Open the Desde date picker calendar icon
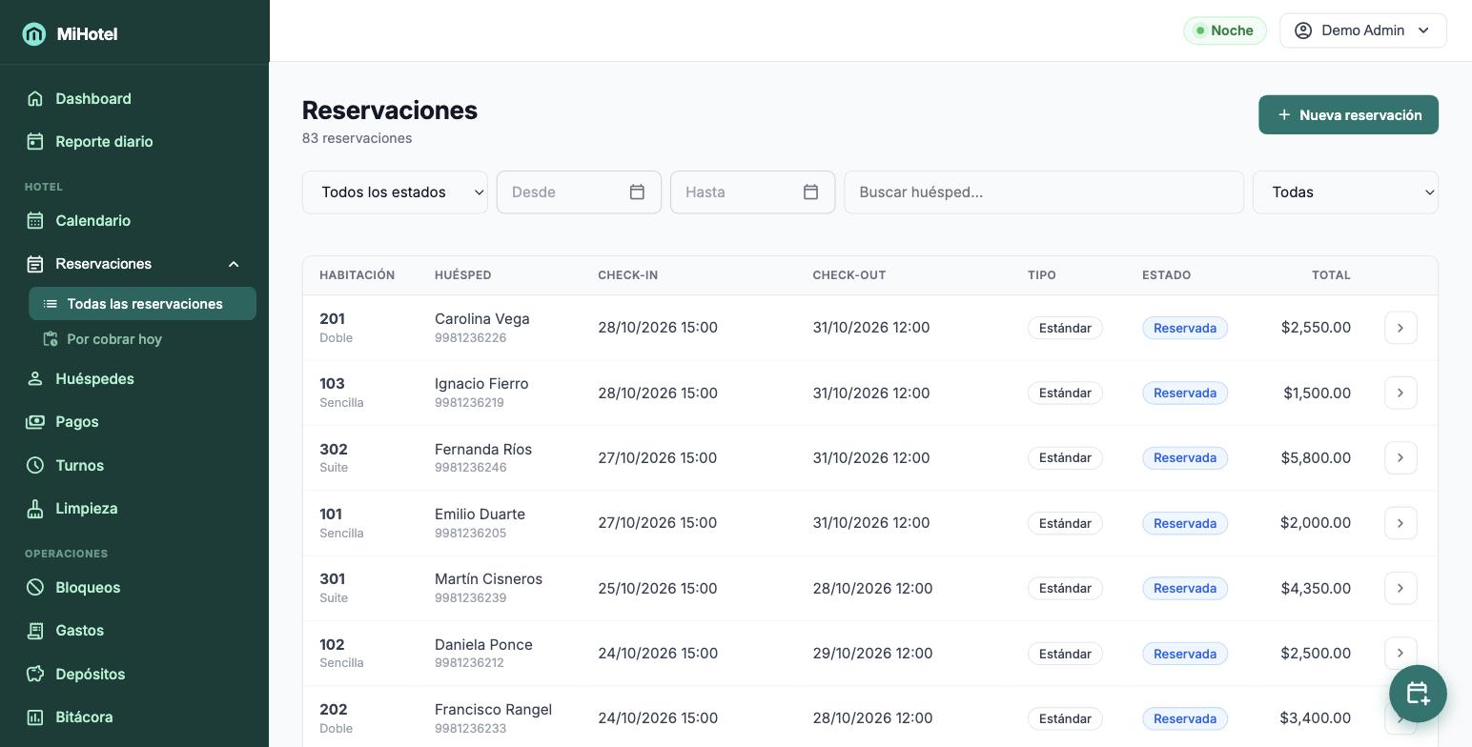The image size is (1472, 747). coord(637,192)
